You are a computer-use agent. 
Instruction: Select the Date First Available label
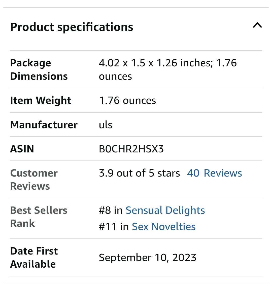pyautogui.click(x=34, y=258)
